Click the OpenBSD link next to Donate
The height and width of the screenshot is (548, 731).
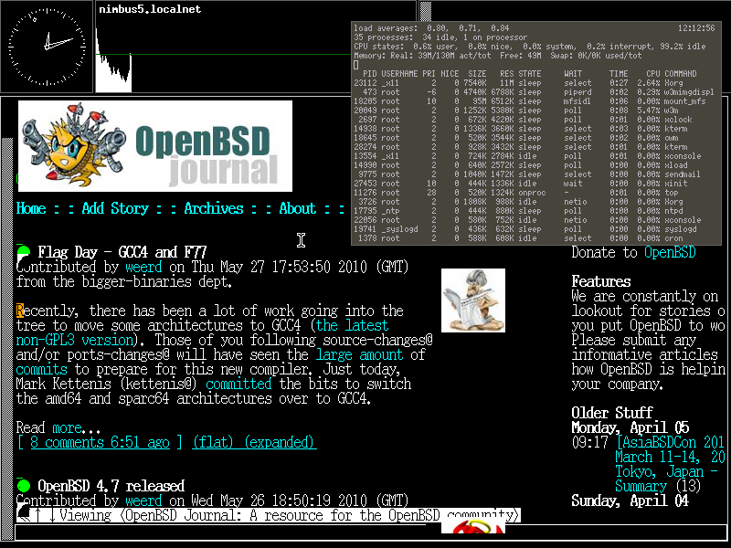tap(670, 252)
